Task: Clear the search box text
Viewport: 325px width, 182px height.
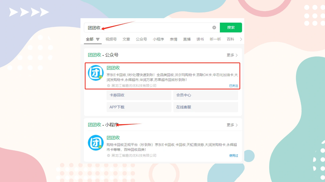Action: tap(214, 28)
